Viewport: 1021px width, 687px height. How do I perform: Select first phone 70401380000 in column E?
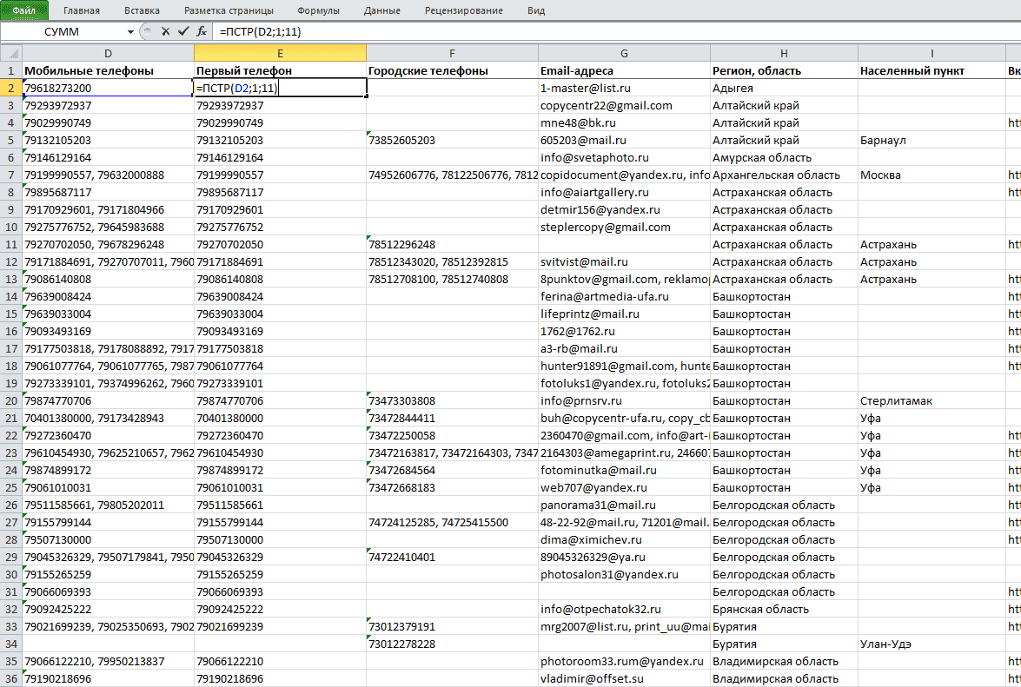click(x=280, y=419)
